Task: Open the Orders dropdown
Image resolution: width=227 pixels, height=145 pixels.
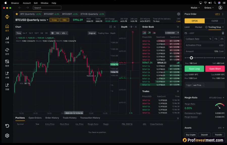Action: tap(209, 8)
